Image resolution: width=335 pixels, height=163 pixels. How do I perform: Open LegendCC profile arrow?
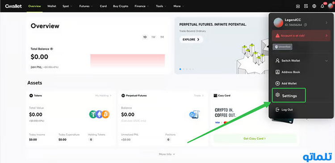pos(327,22)
